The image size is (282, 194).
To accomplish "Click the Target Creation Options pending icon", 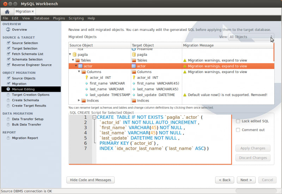I will 8,95.
